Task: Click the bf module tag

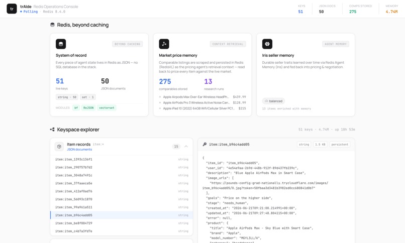Action: click(x=76, y=108)
